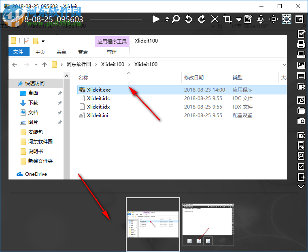Open the recent locations dropdown arrow
308x252 pixels.
coord(36,64)
